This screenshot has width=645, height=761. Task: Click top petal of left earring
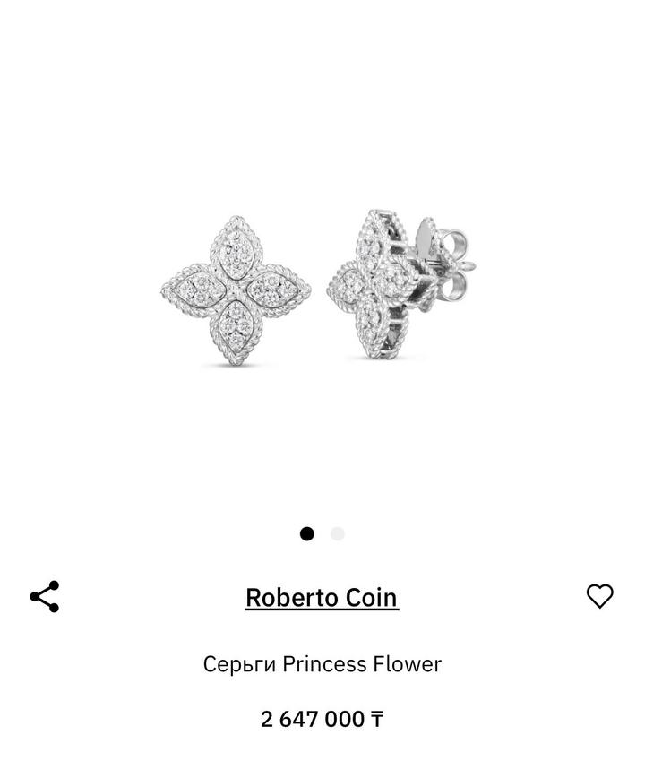[236, 249]
